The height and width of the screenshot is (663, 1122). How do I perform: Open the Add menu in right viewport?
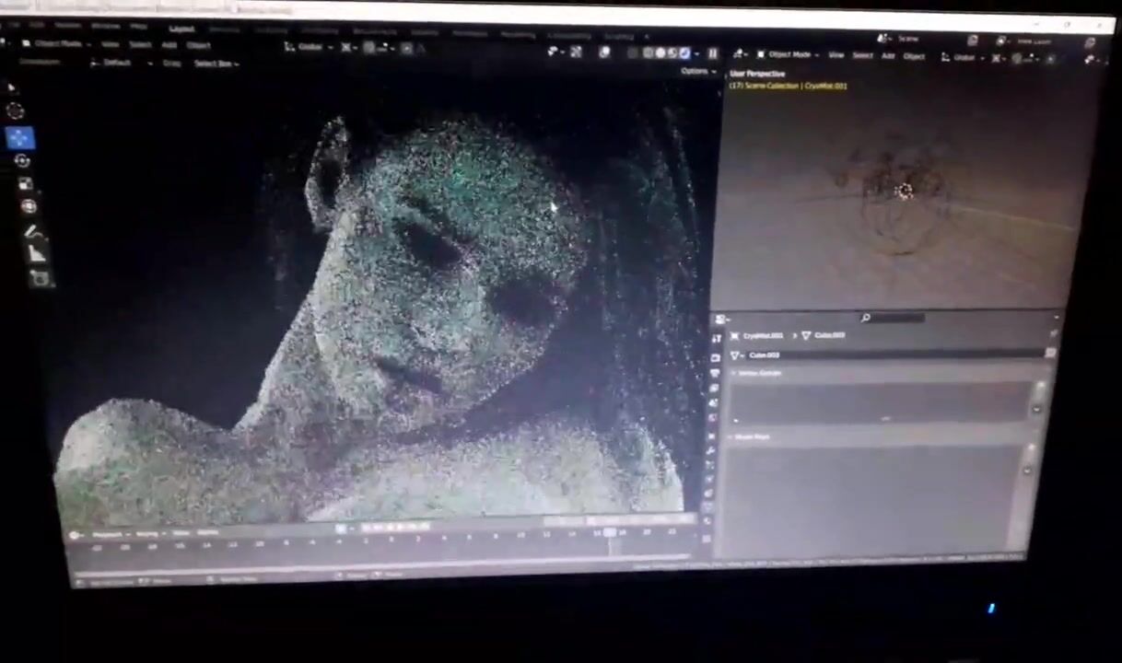point(888,55)
